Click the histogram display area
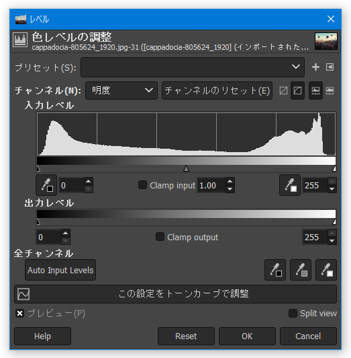Image resolution: width=351 pixels, height=358 pixels. click(186, 134)
